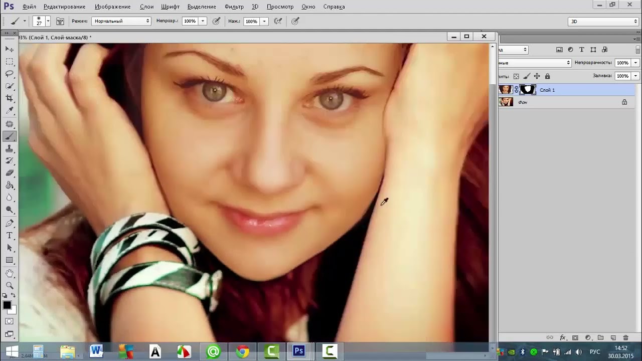Image resolution: width=642 pixels, height=361 pixels.
Task: Open Google Chrome from the taskbar
Action: (x=243, y=351)
